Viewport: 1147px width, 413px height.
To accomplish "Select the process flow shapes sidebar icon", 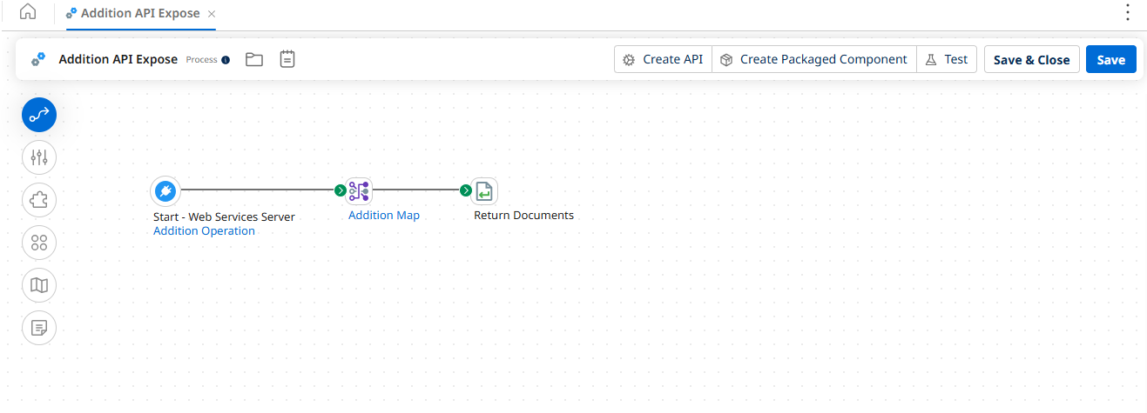I will coord(39,115).
